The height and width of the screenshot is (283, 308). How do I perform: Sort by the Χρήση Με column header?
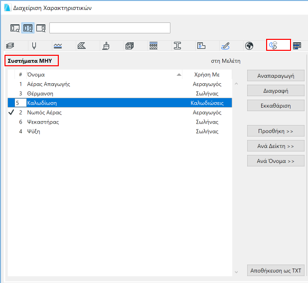coord(207,75)
